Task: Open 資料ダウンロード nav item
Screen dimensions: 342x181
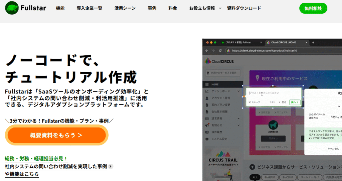Action: click(244, 8)
